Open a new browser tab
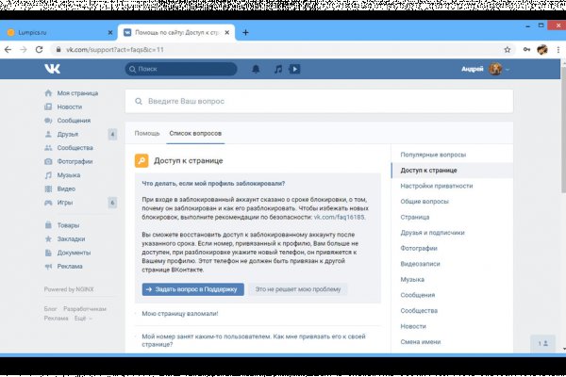This screenshot has height=377, width=566. [x=246, y=32]
